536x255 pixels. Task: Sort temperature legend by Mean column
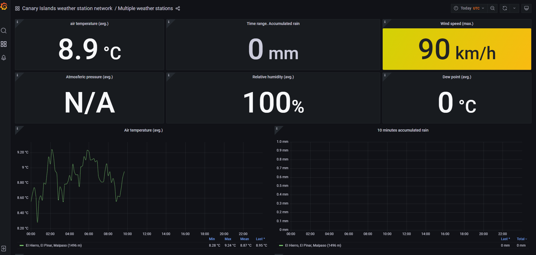tap(245, 239)
